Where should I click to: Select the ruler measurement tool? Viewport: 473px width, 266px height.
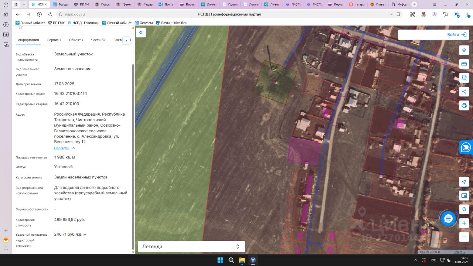click(x=464, y=64)
